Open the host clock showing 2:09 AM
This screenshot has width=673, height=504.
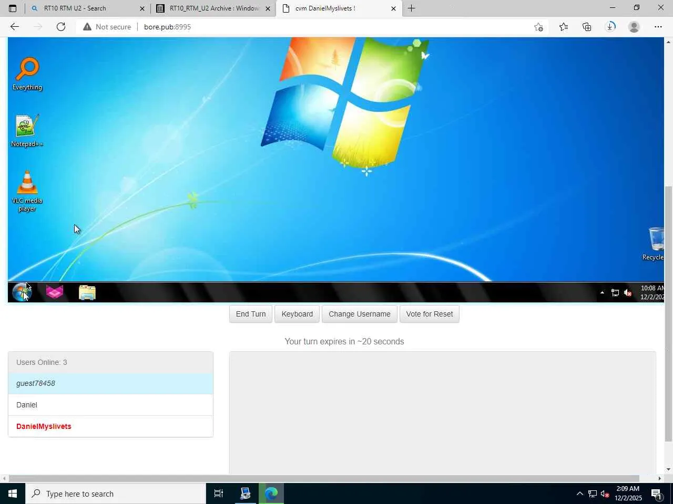click(x=628, y=493)
